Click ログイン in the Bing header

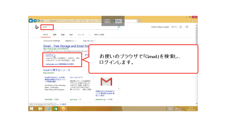point(174,27)
